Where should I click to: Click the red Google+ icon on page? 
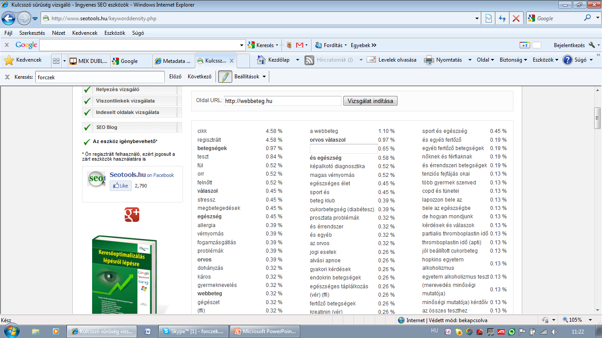pyautogui.click(x=132, y=214)
